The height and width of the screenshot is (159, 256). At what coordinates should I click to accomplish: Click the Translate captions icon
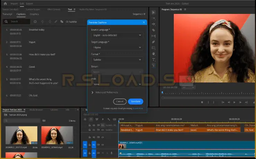[62, 22]
